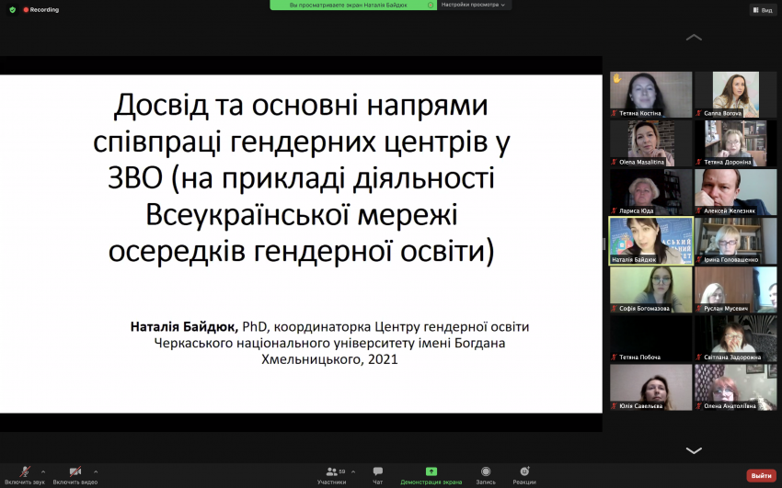Click the Record icon in toolbar

point(486,471)
